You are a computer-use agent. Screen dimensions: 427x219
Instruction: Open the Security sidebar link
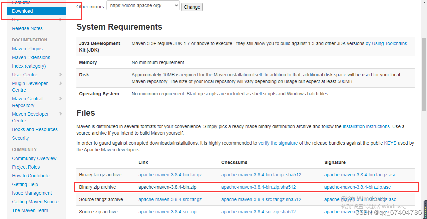(20, 138)
